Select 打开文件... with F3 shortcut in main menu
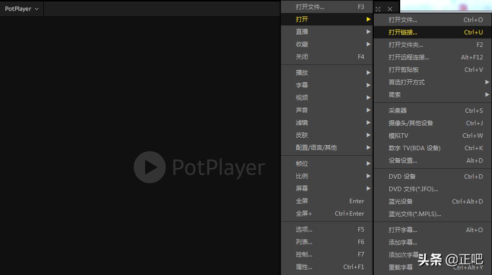492x275 pixels. (x=327, y=6)
